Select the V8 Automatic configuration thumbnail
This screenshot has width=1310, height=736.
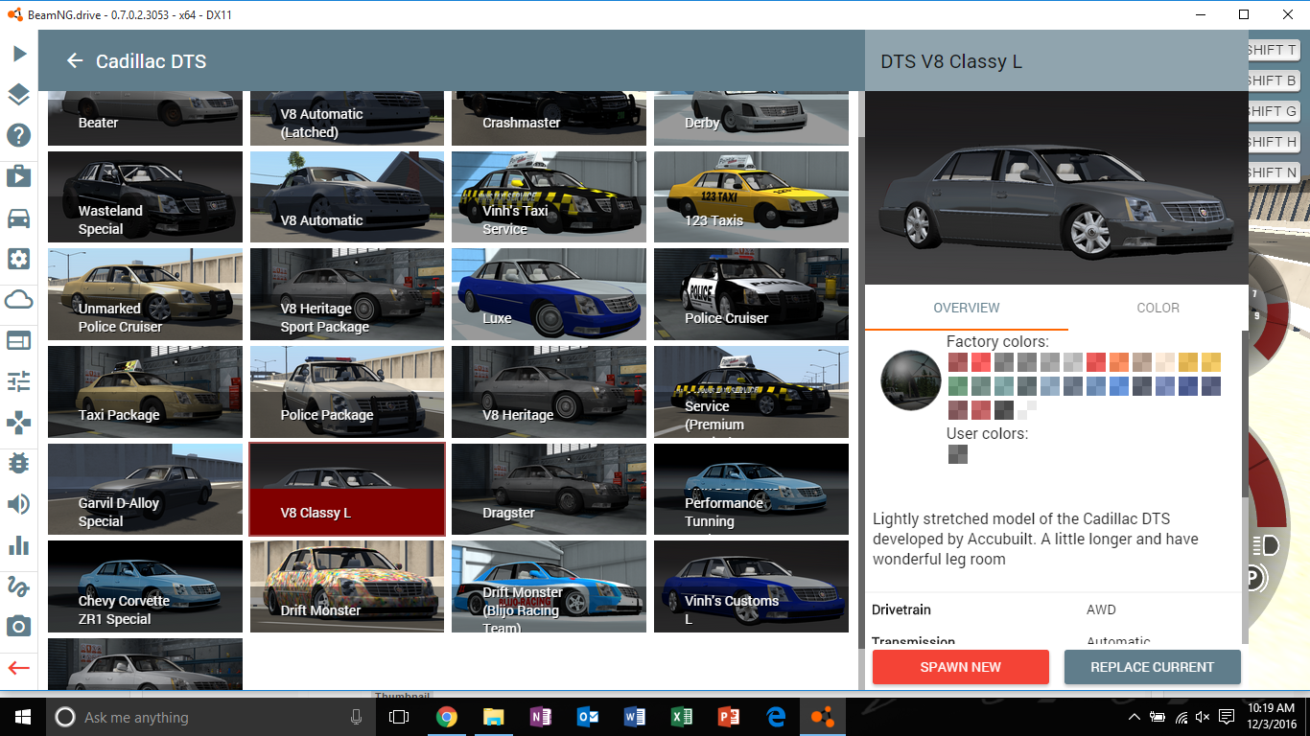click(347, 196)
